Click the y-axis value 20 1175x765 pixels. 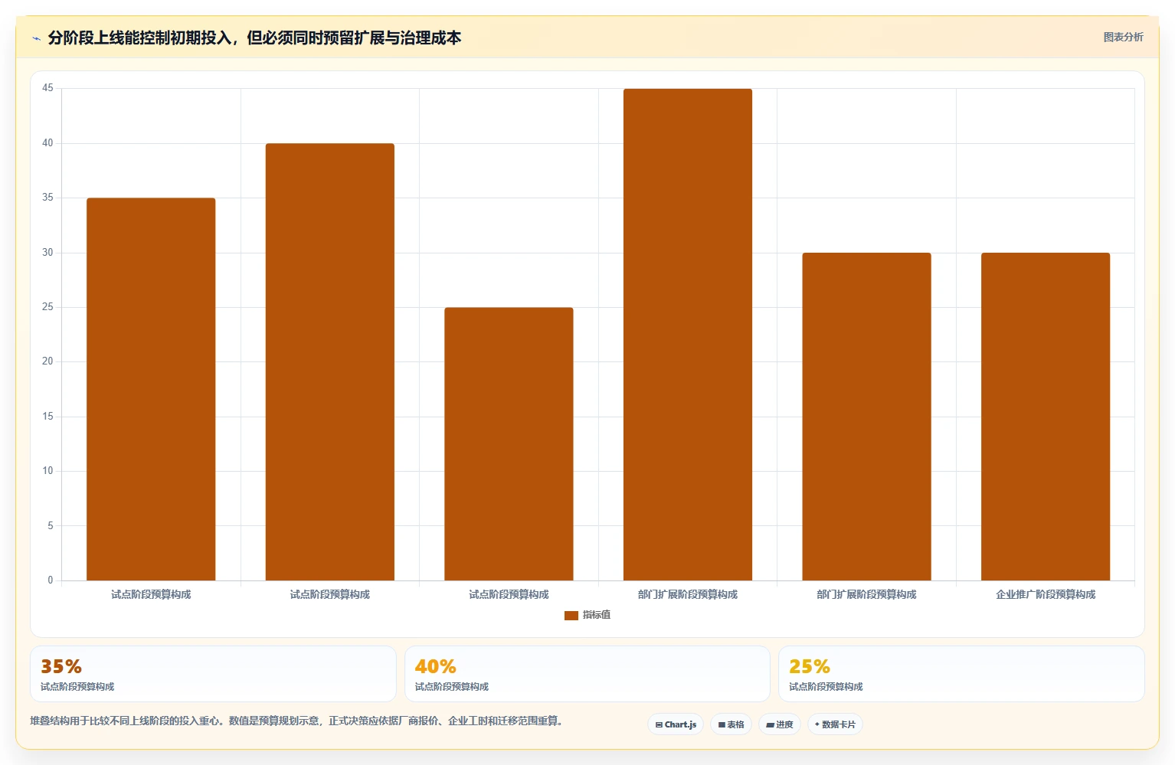47,361
